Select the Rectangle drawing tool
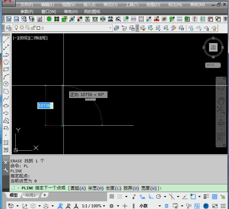This screenshot has height=209, width=229. point(6,69)
